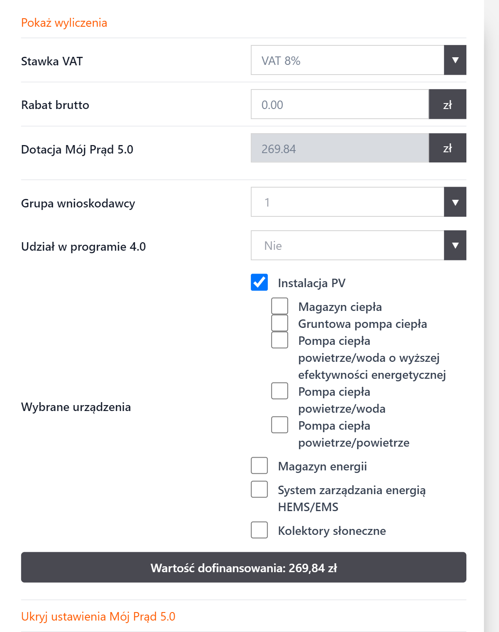Click the zł unit next to Rabat brutto
This screenshot has width=499, height=632.
(447, 104)
